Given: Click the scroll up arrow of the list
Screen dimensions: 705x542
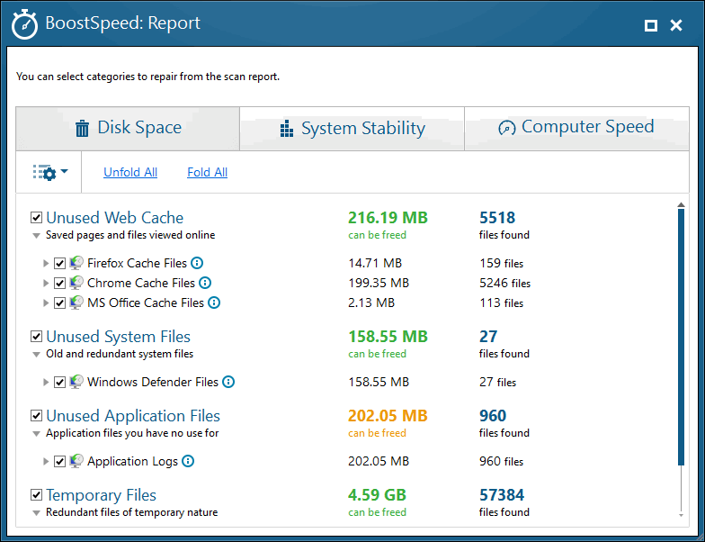Looking at the screenshot, I should point(682,205).
